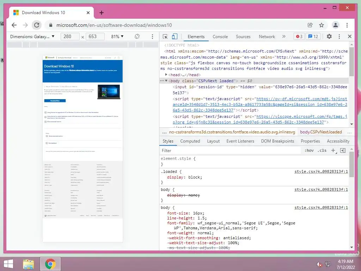Image resolution: width=361 pixels, height=271 pixels.
Task: Open File Explorer from taskbar
Action: point(28,264)
